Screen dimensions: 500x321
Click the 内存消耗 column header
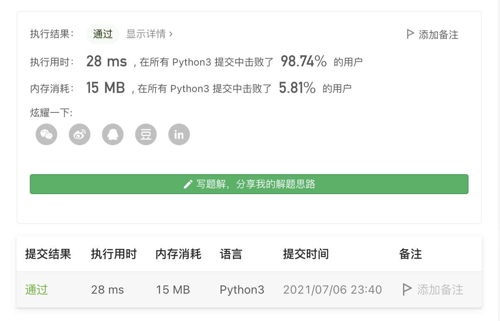(178, 254)
